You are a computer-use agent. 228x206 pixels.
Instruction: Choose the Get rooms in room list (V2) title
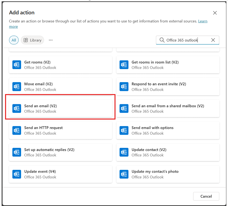tap(155, 62)
